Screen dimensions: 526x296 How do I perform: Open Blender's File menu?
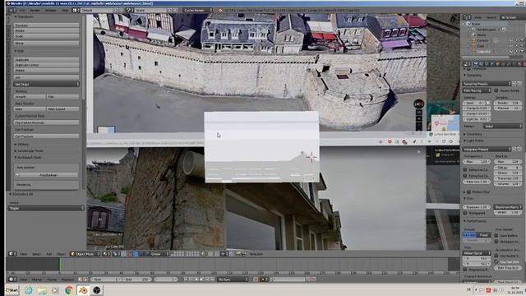22,11
